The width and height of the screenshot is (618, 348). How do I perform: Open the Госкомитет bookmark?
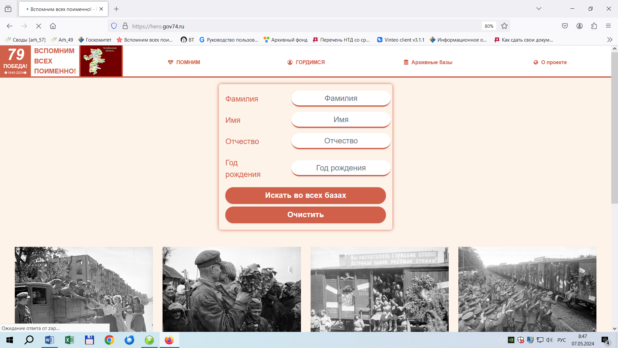pyautogui.click(x=95, y=40)
